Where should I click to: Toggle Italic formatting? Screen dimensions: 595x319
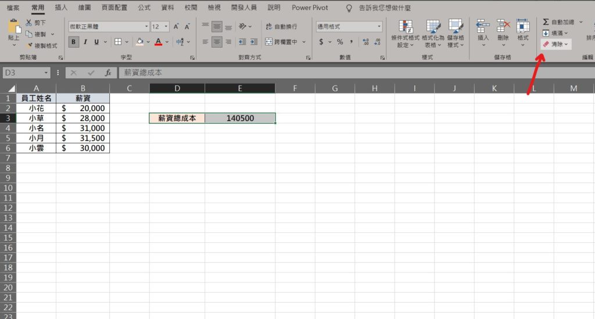(85, 42)
